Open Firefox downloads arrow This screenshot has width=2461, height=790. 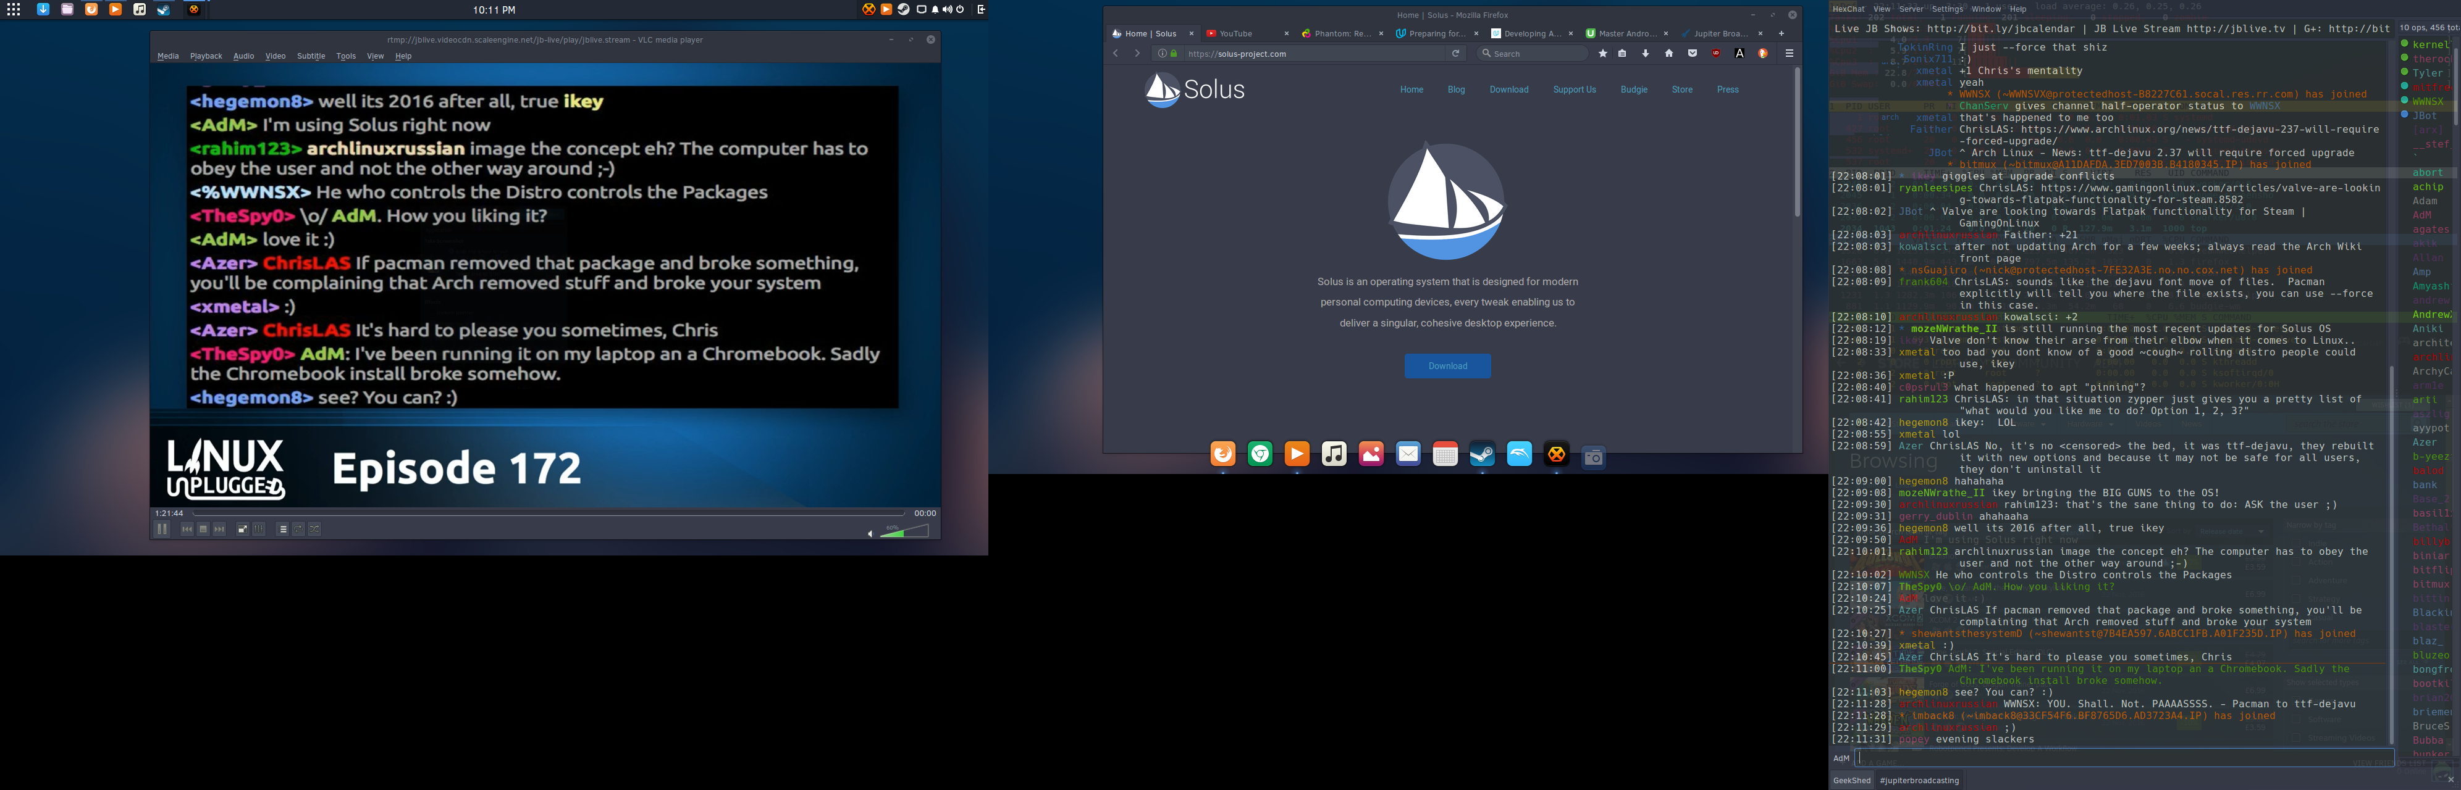point(1645,54)
